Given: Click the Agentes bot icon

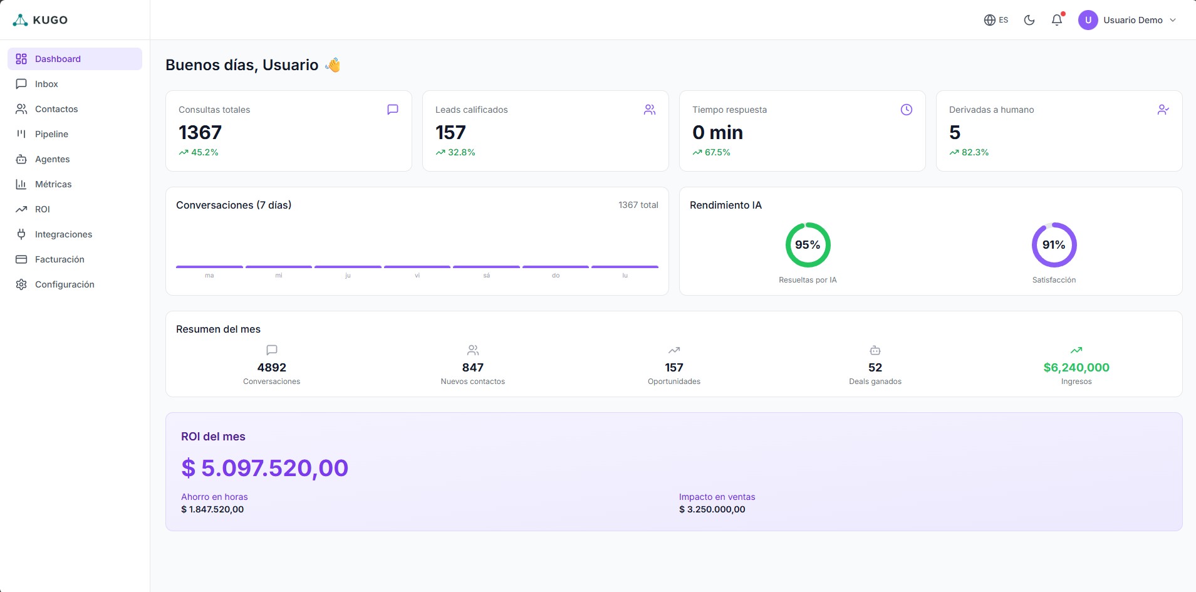Looking at the screenshot, I should point(21,158).
